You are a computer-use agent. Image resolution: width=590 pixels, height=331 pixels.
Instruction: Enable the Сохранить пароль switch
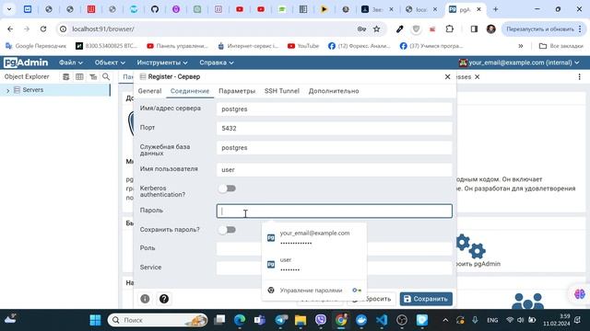click(227, 230)
